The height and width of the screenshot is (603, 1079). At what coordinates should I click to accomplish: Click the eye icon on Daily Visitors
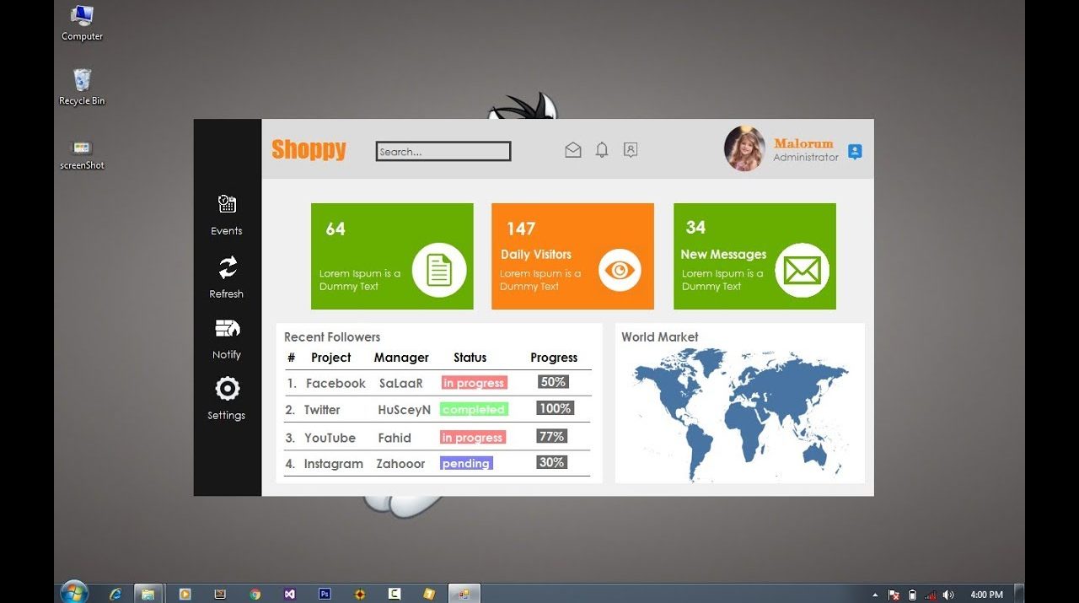coord(620,270)
